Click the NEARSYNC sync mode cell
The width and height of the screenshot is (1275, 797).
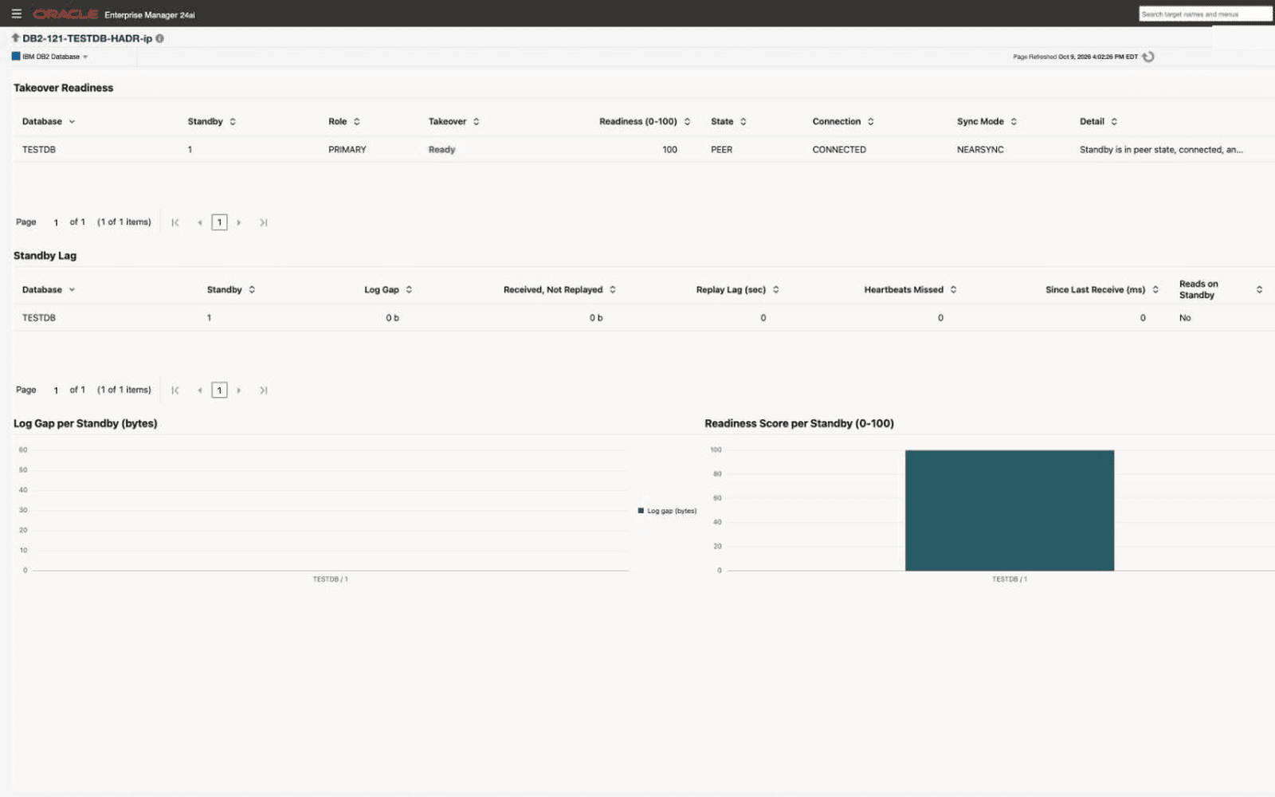980,150
